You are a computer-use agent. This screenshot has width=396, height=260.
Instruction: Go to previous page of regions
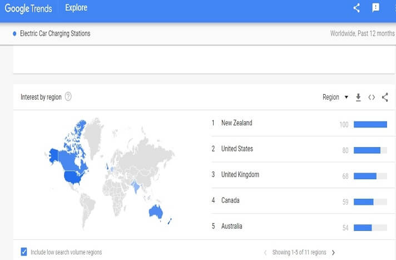(x=265, y=253)
